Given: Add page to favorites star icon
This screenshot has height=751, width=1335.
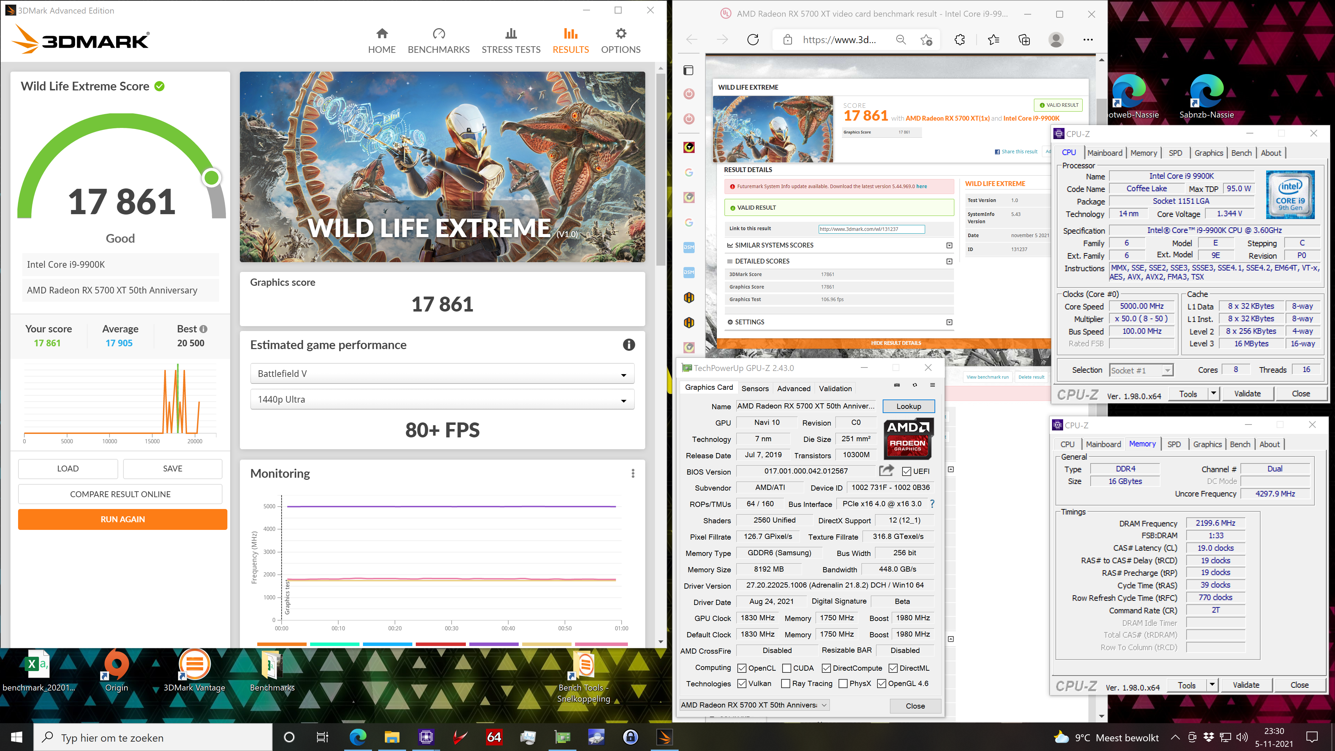Looking at the screenshot, I should (926, 40).
